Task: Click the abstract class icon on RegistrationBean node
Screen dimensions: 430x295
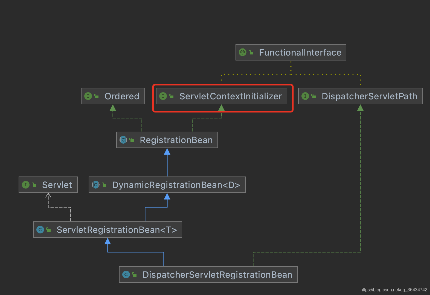Action: [x=123, y=140]
